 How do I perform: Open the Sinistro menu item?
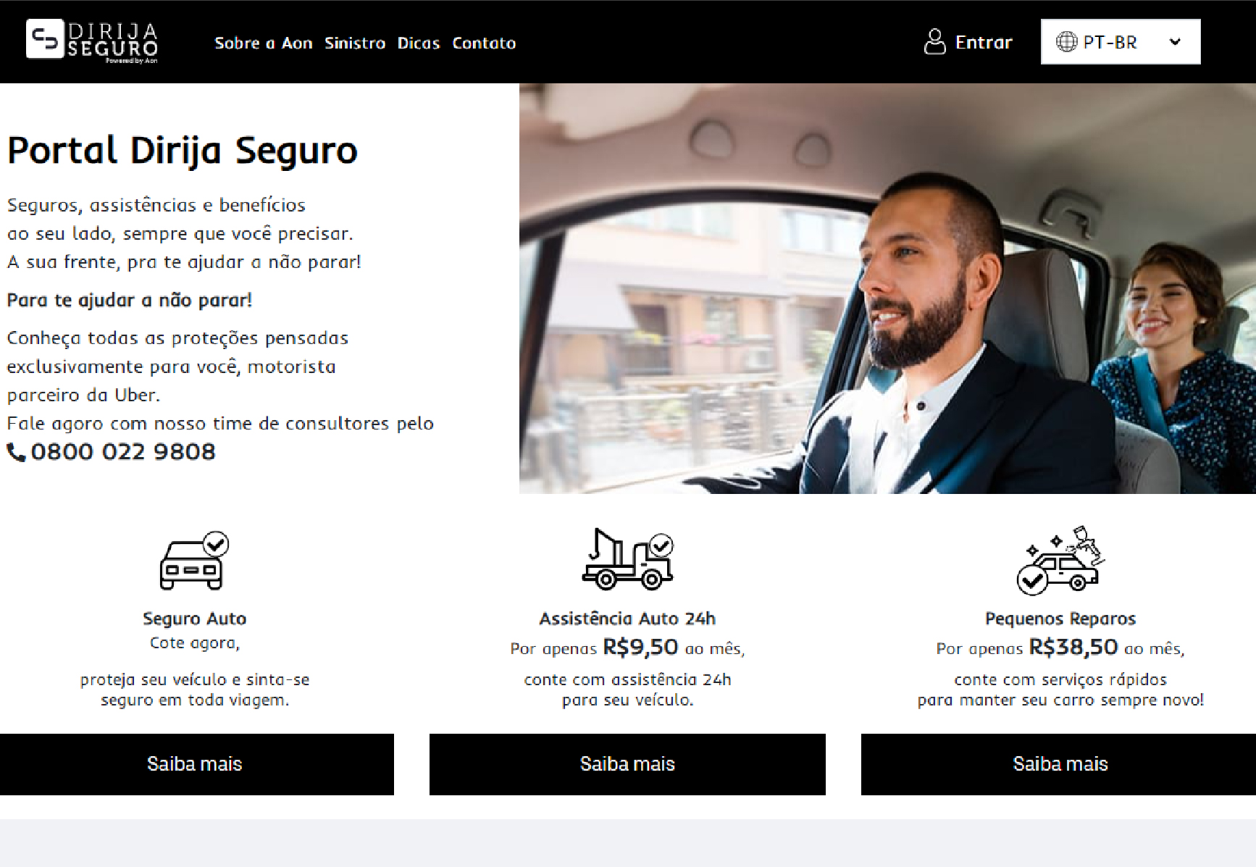[x=355, y=43]
